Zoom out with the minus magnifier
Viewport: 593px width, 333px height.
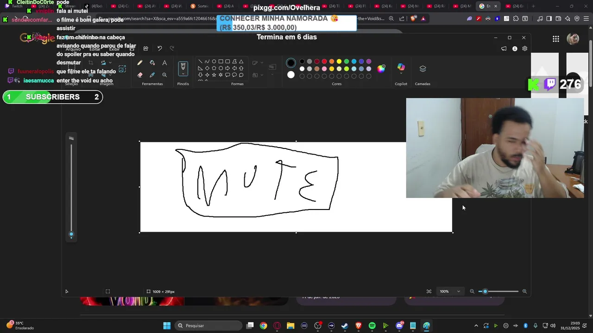(x=472, y=291)
